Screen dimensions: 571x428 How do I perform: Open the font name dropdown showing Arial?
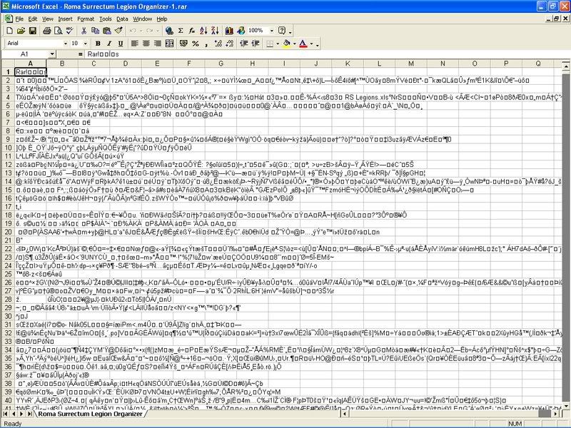64,44
